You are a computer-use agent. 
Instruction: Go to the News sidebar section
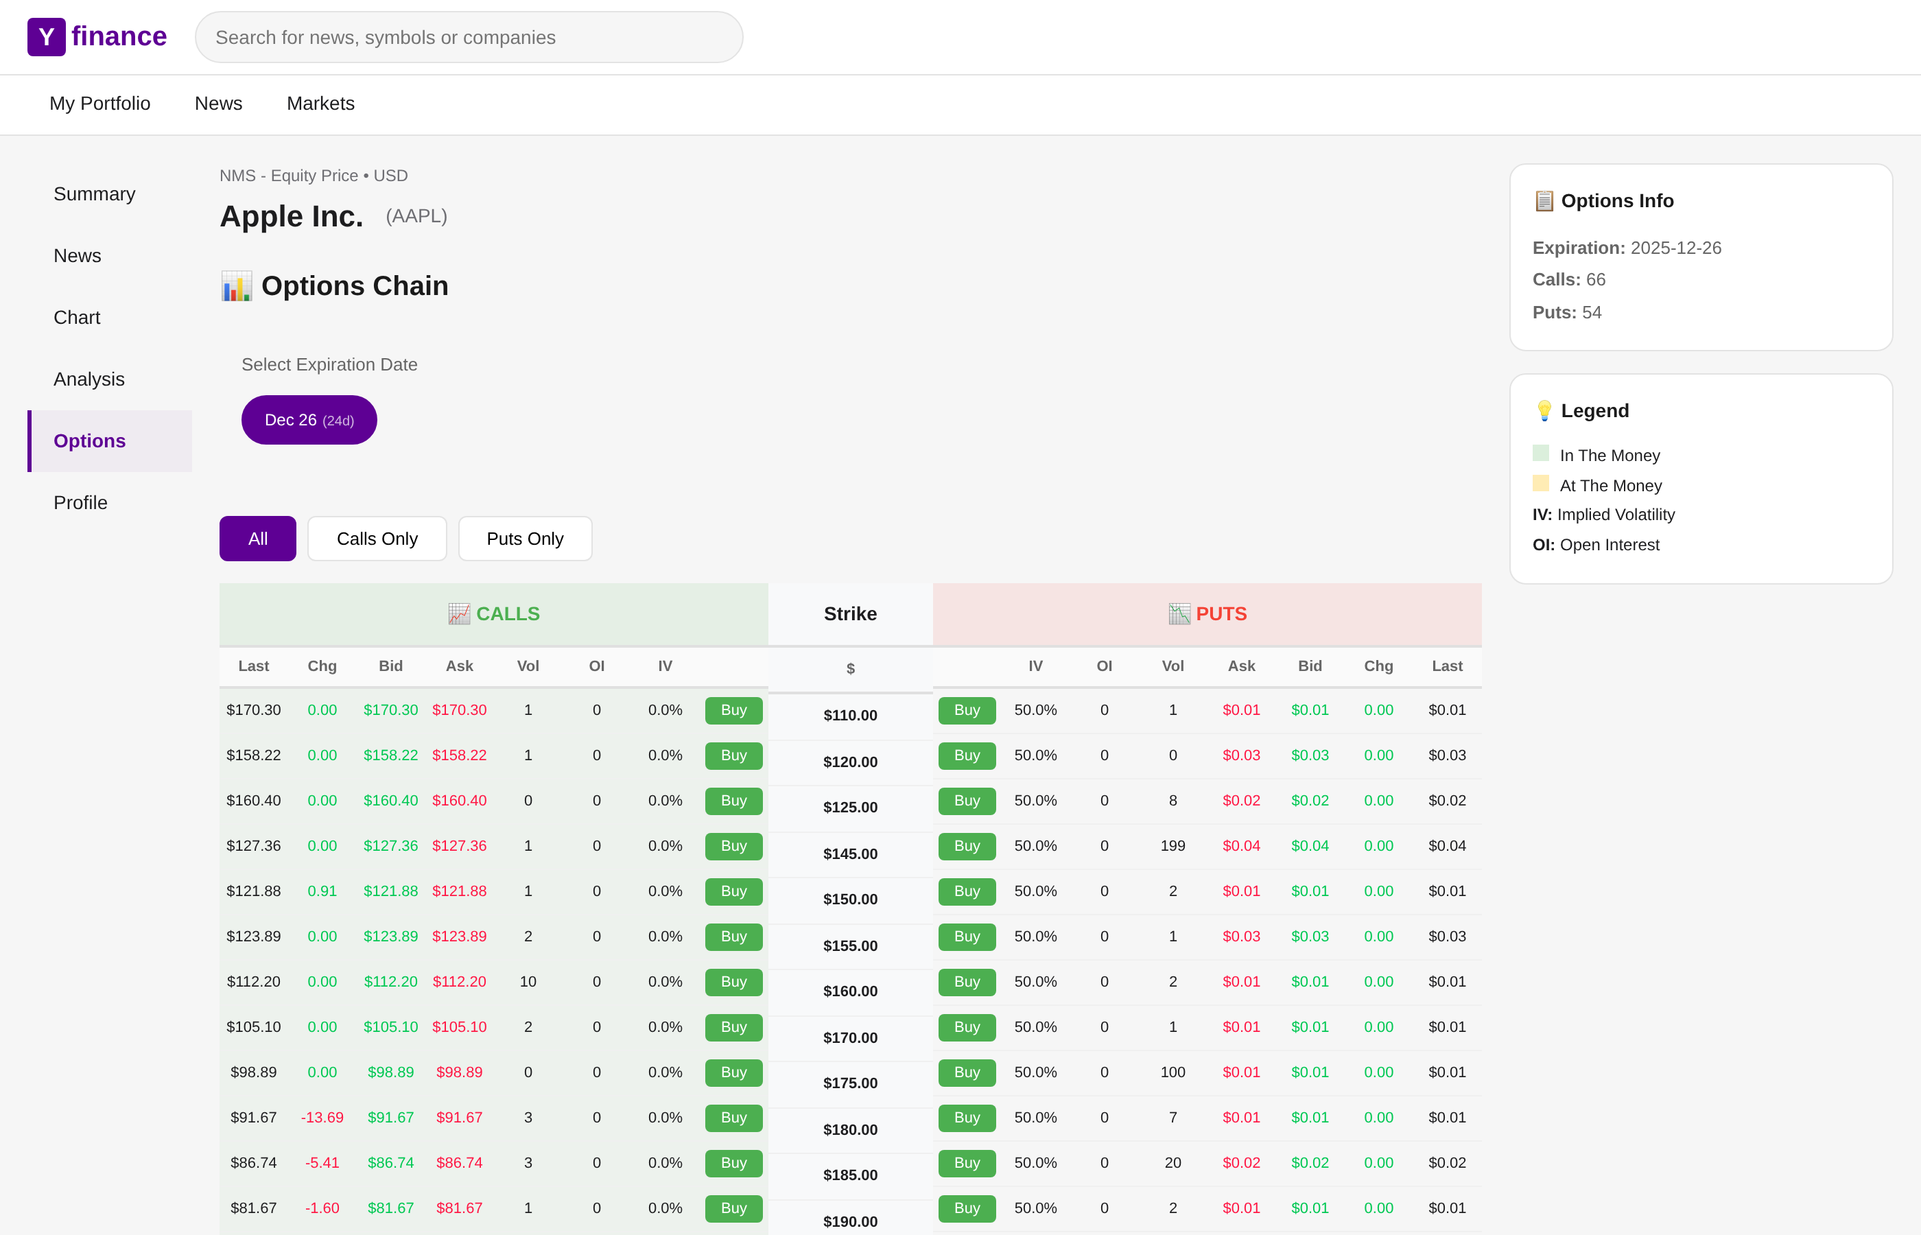110,256
